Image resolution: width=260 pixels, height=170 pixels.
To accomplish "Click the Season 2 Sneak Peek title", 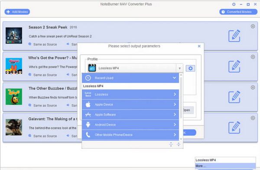I will (48, 27).
